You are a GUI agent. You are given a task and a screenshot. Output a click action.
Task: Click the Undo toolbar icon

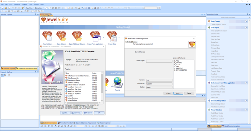[x=13, y=8]
